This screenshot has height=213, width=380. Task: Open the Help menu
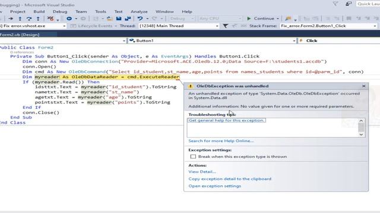coord(187,12)
